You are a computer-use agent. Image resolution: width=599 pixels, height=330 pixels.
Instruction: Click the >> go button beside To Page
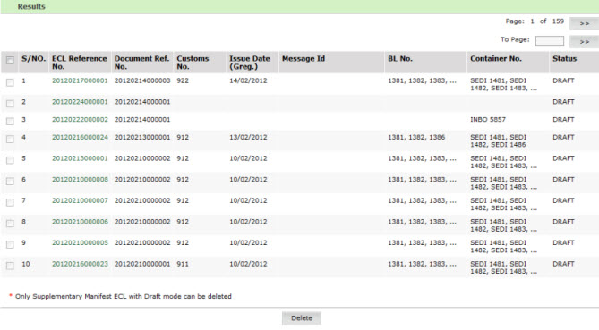[584, 41]
